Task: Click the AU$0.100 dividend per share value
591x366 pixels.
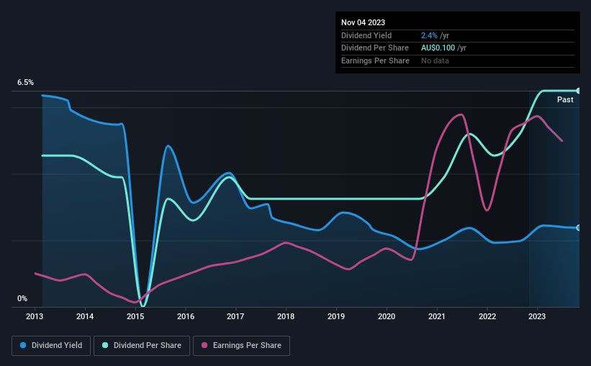Action: click(438, 48)
